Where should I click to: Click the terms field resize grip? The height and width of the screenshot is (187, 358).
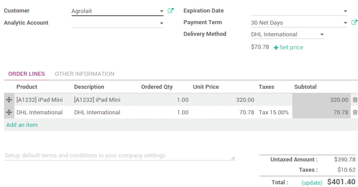233,158
